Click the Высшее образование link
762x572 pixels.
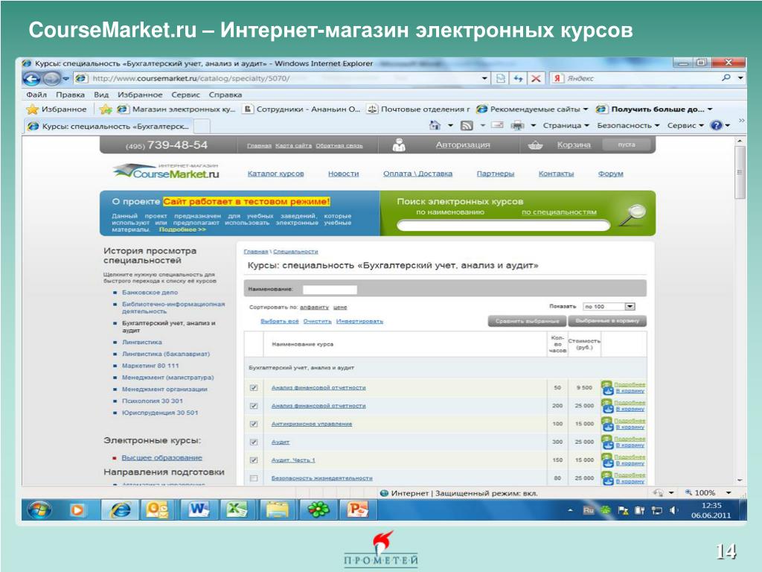(x=161, y=458)
